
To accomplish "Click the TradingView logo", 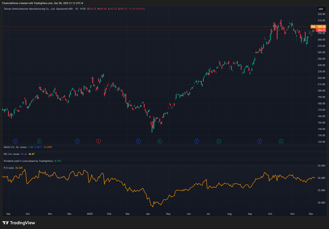I will [19, 223].
